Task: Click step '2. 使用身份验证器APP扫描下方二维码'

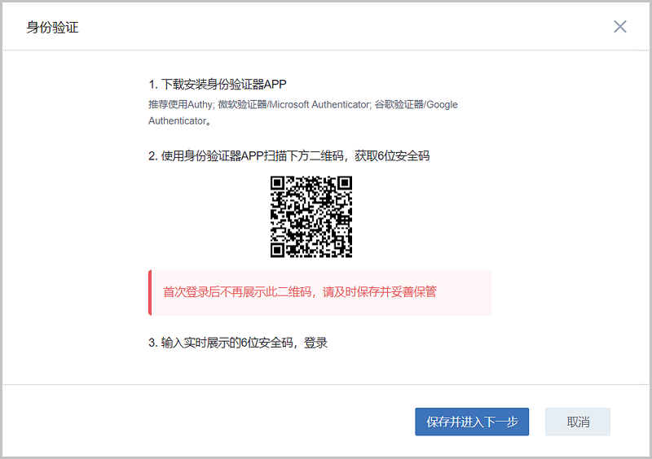Action: pyautogui.click(x=289, y=156)
